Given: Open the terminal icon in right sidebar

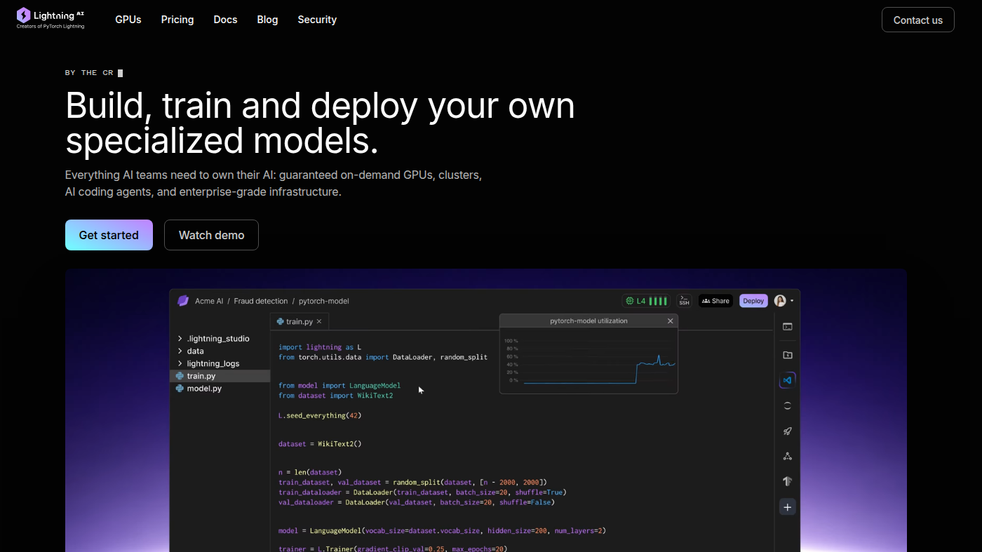Looking at the screenshot, I should (x=788, y=326).
